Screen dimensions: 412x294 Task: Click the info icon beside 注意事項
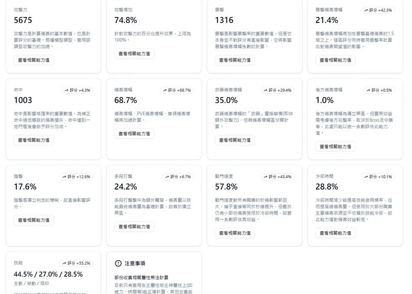[x=118, y=263]
